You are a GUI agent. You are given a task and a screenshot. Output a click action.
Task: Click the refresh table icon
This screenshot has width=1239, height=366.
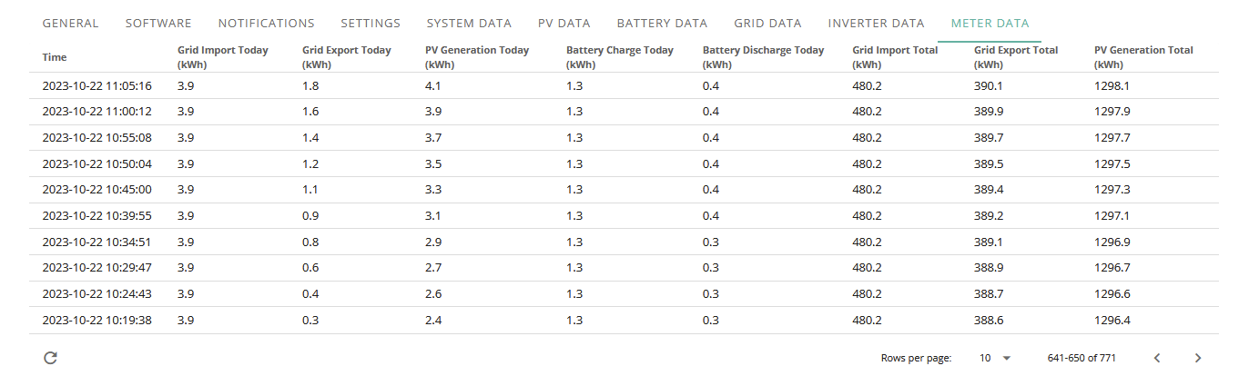[51, 358]
